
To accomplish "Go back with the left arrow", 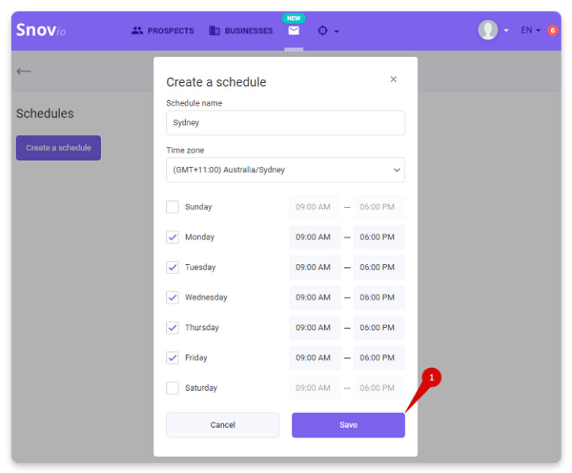I will pyautogui.click(x=24, y=71).
